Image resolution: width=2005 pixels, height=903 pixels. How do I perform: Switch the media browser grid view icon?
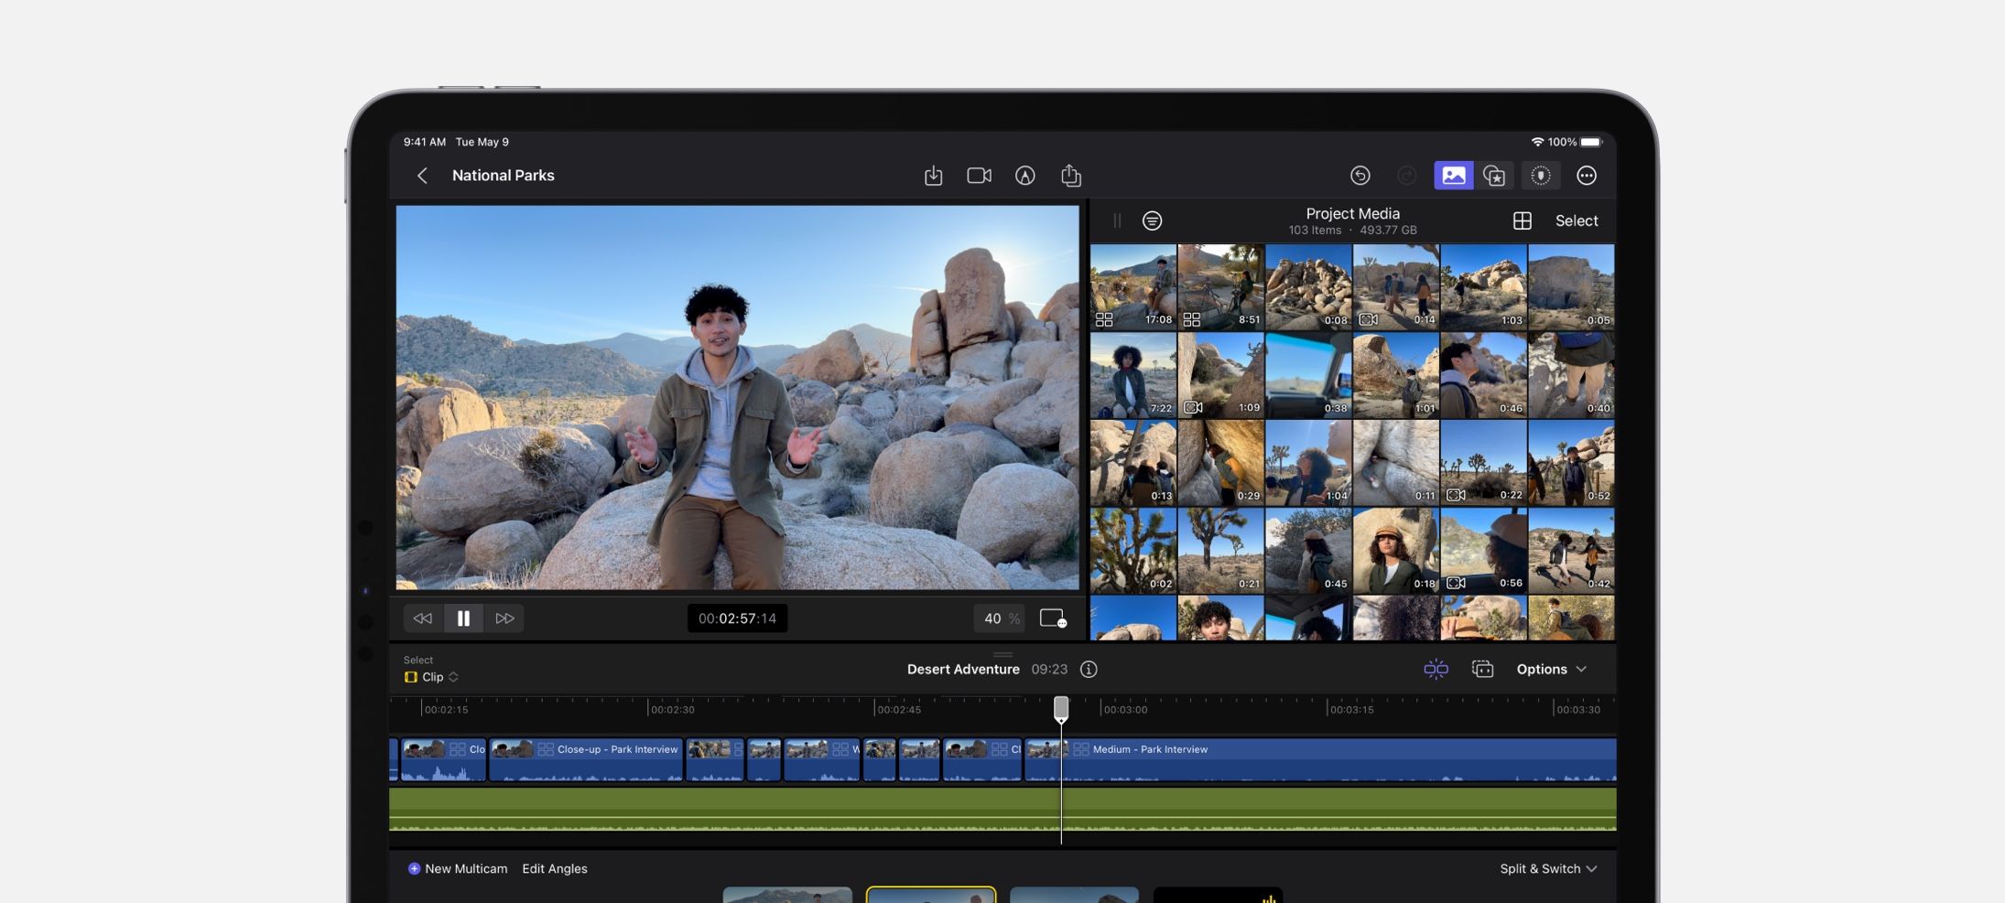click(1522, 220)
